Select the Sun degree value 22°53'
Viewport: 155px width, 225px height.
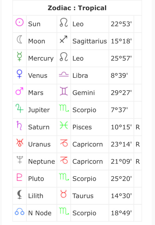[121, 24]
